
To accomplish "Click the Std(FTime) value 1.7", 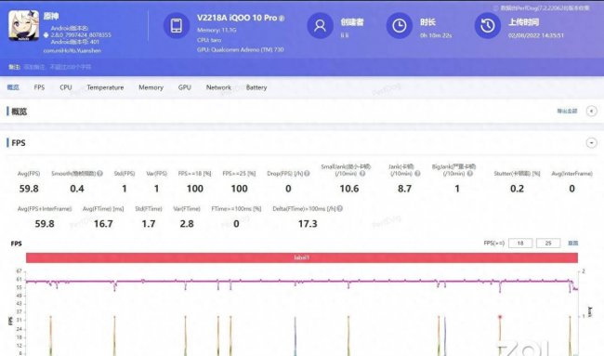I will tap(149, 224).
